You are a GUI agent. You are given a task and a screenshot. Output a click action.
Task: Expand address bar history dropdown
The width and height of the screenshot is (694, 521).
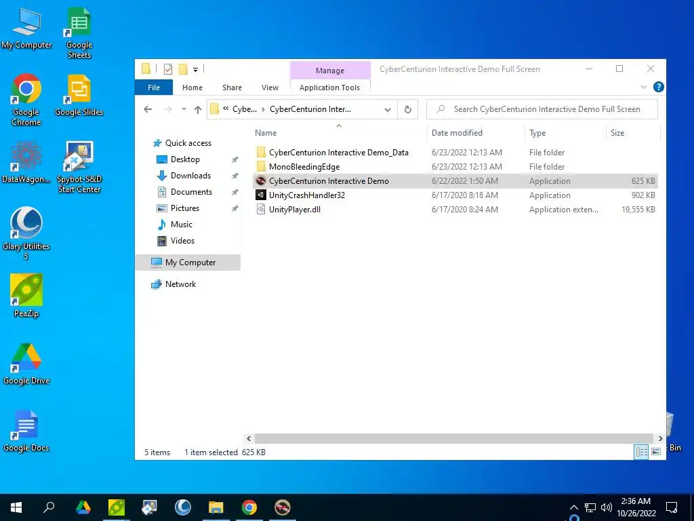tap(387, 109)
